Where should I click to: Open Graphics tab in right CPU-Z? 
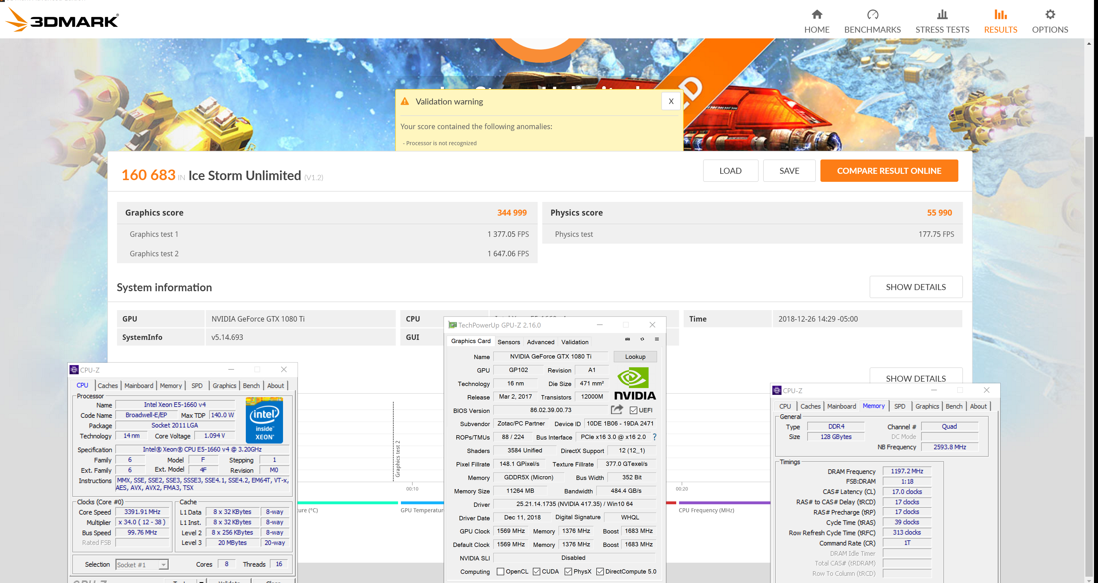927,406
